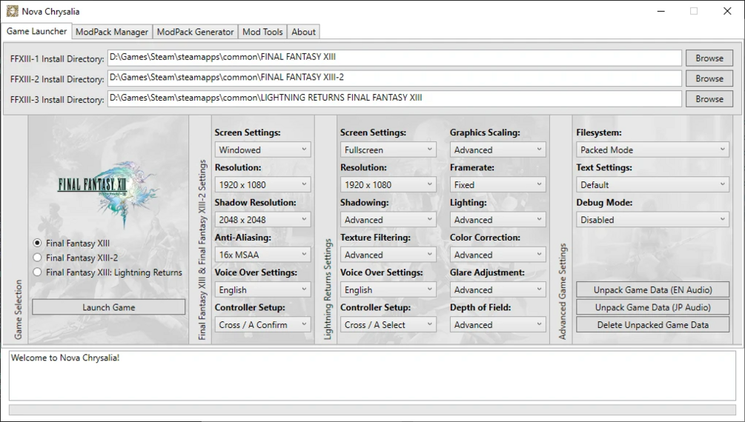This screenshot has width=745, height=422.
Task: Open the Depth of Field dropdown
Action: (x=498, y=325)
